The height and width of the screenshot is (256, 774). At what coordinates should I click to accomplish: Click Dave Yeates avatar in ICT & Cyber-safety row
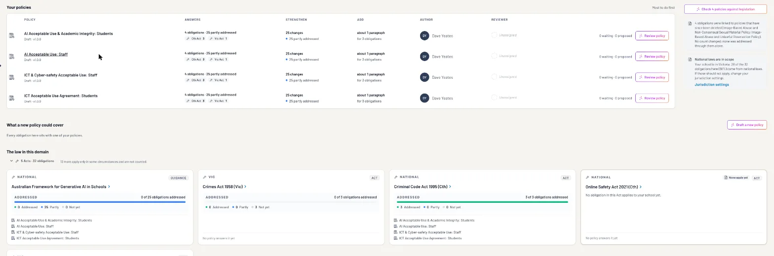point(425,77)
